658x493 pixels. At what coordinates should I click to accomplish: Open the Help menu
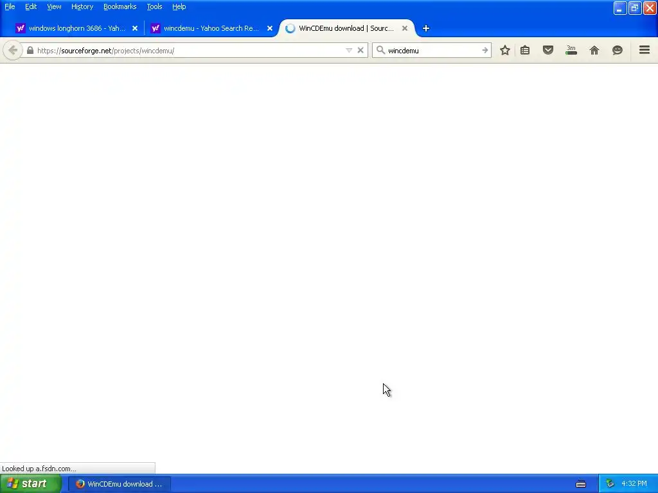pos(179,6)
